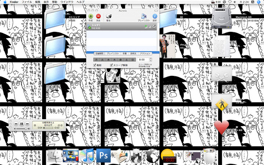Open the 移動 menu
This screenshot has height=165, width=264.
coord(55,2)
